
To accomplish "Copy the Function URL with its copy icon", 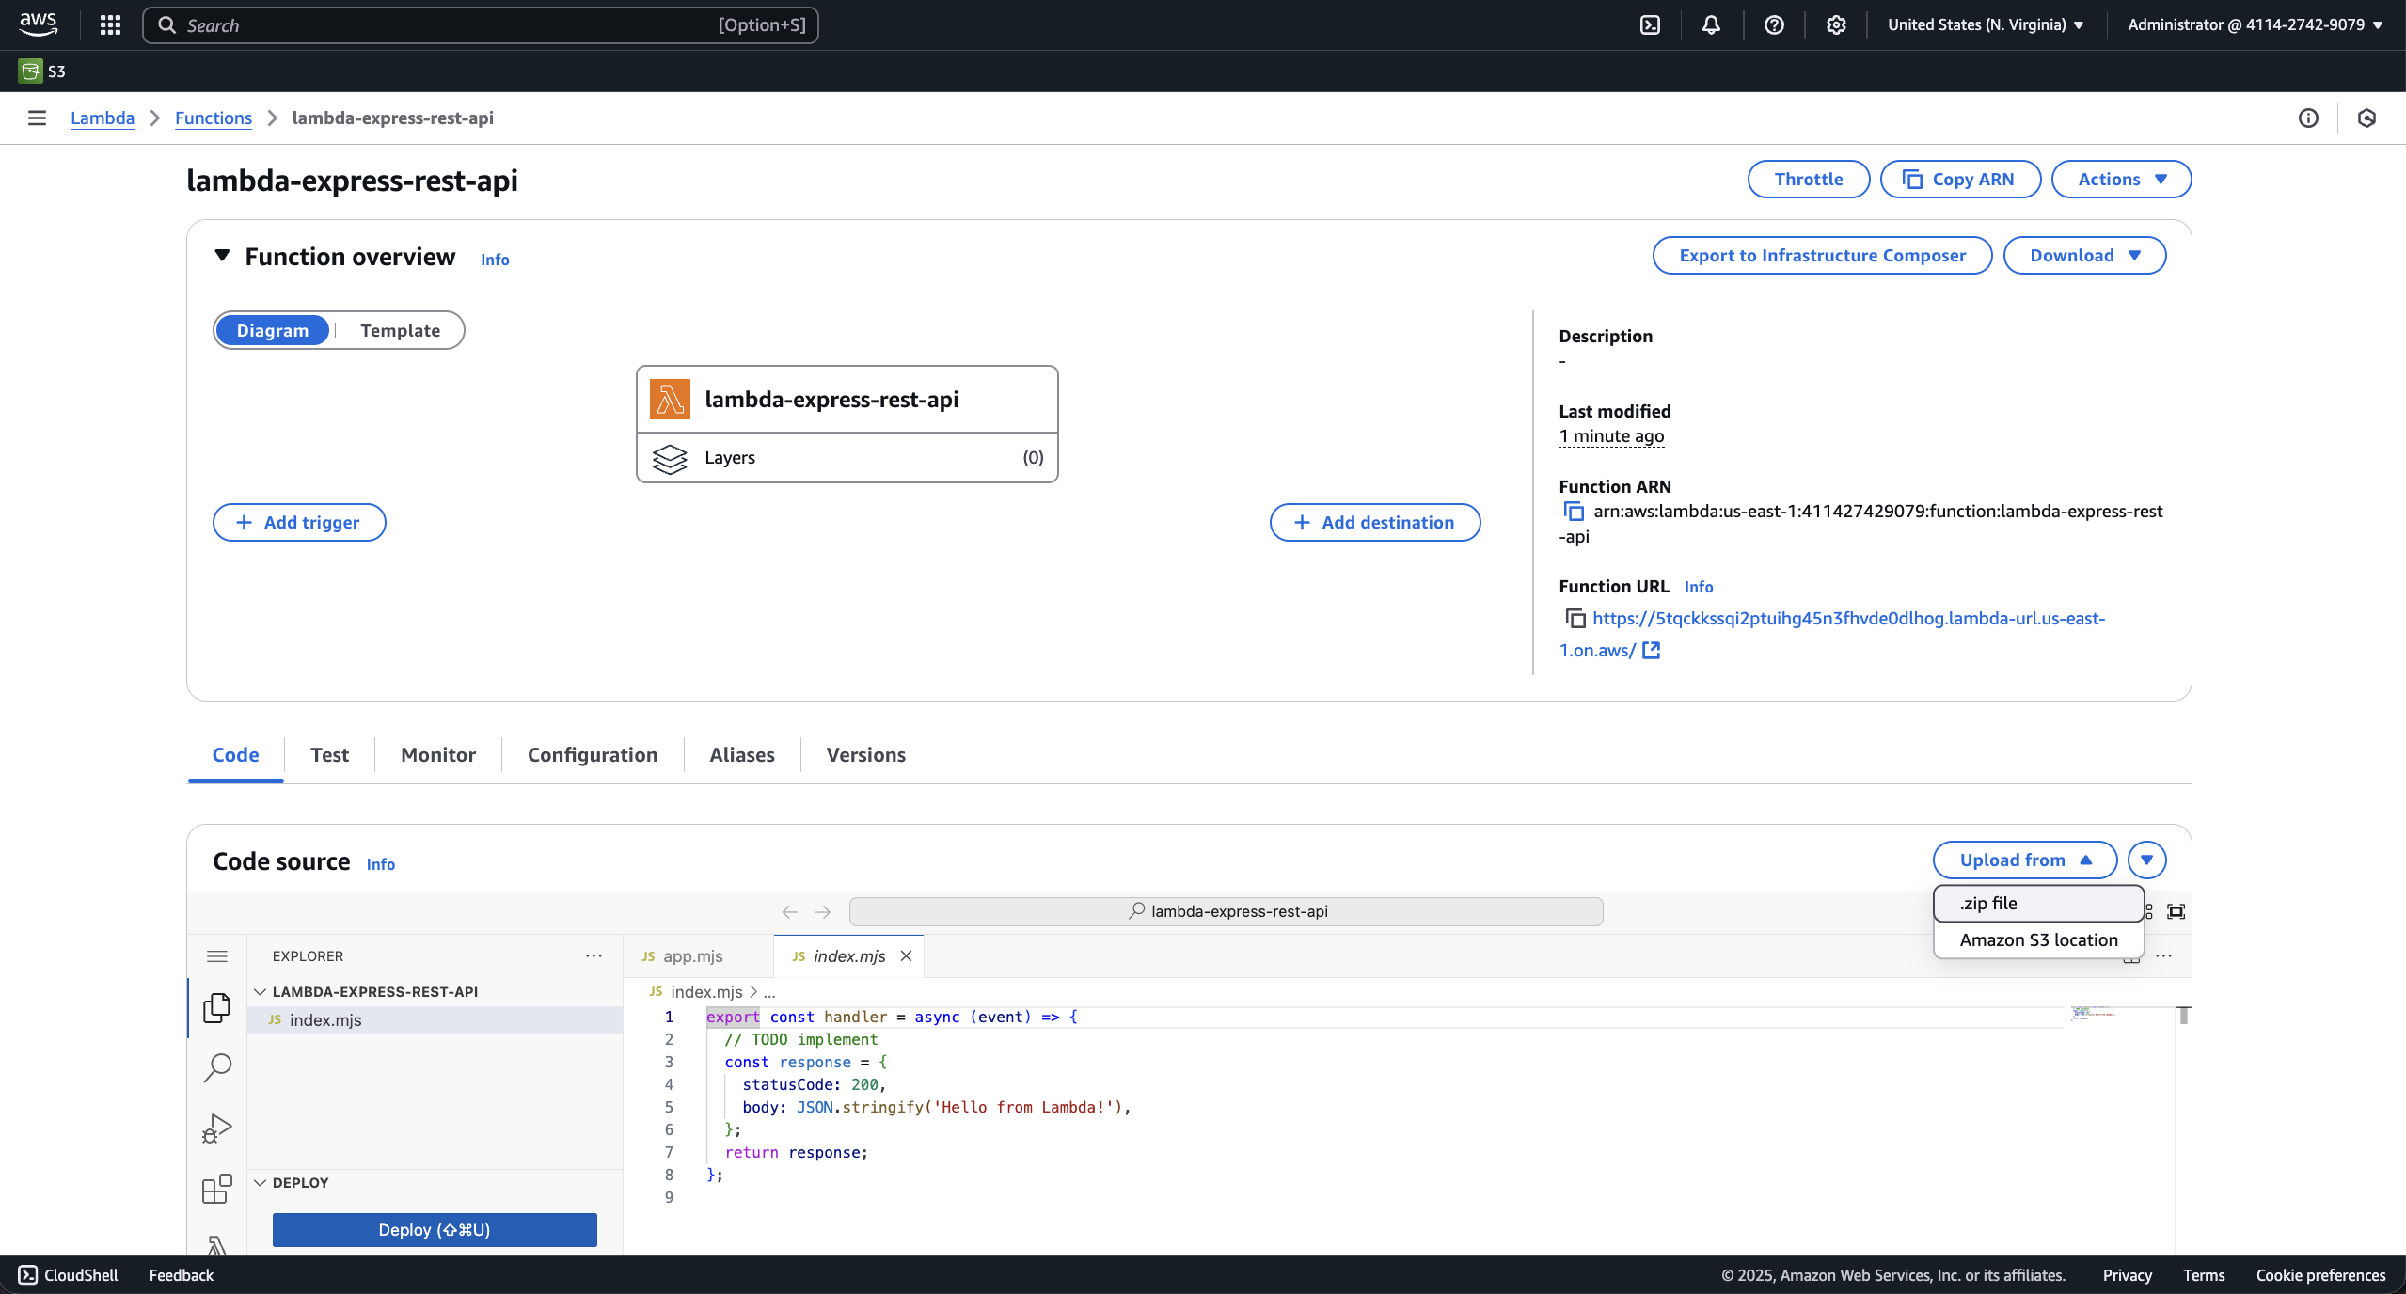I will click(x=1575, y=619).
